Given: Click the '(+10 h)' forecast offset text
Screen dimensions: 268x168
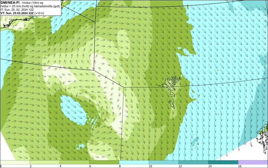Looking at the screenshot, I should pos(39,13).
